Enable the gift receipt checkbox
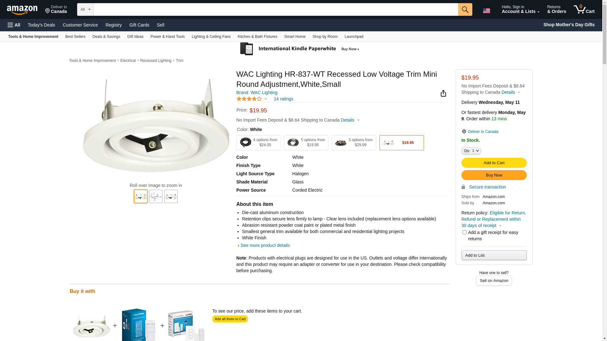Viewport: 607px width, 341px height. [x=464, y=232]
